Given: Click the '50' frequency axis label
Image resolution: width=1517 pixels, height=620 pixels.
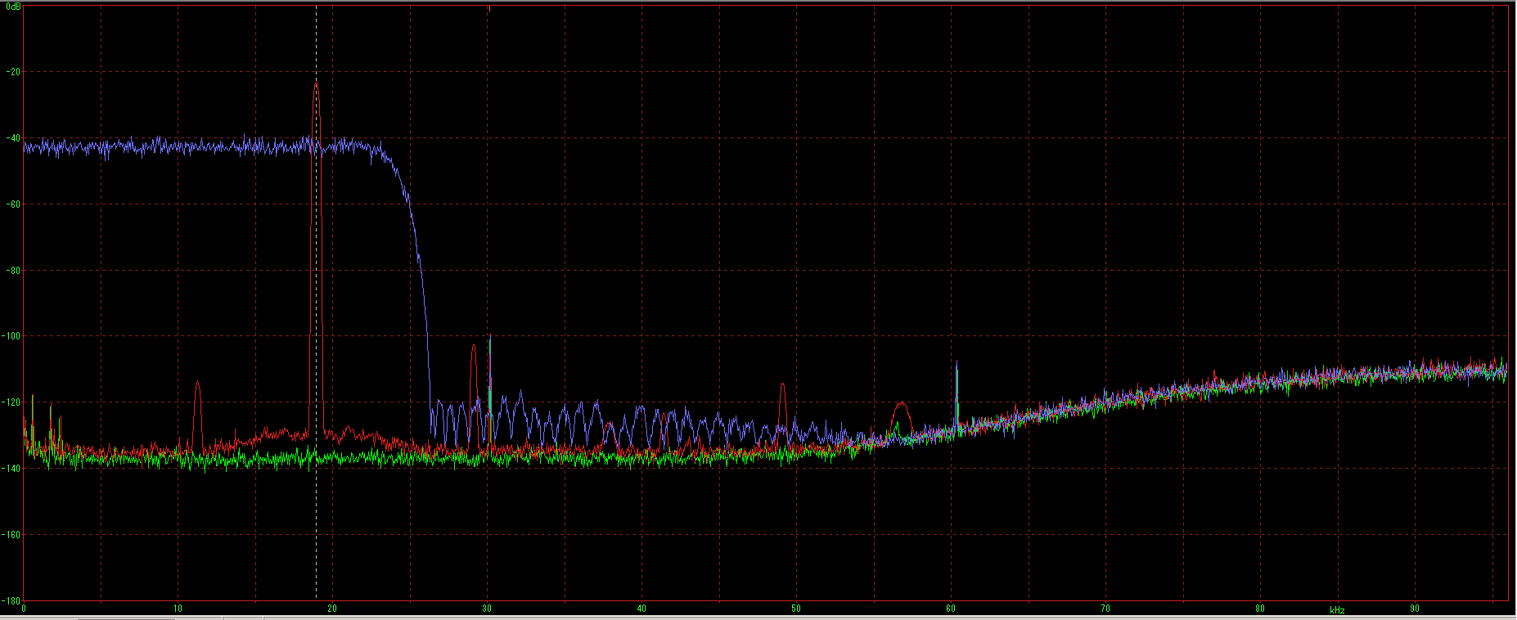Looking at the screenshot, I should tap(796, 609).
